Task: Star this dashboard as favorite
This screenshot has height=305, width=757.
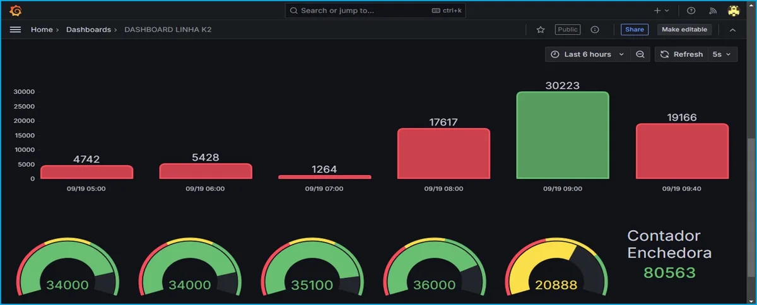Action: coord(541,30)
